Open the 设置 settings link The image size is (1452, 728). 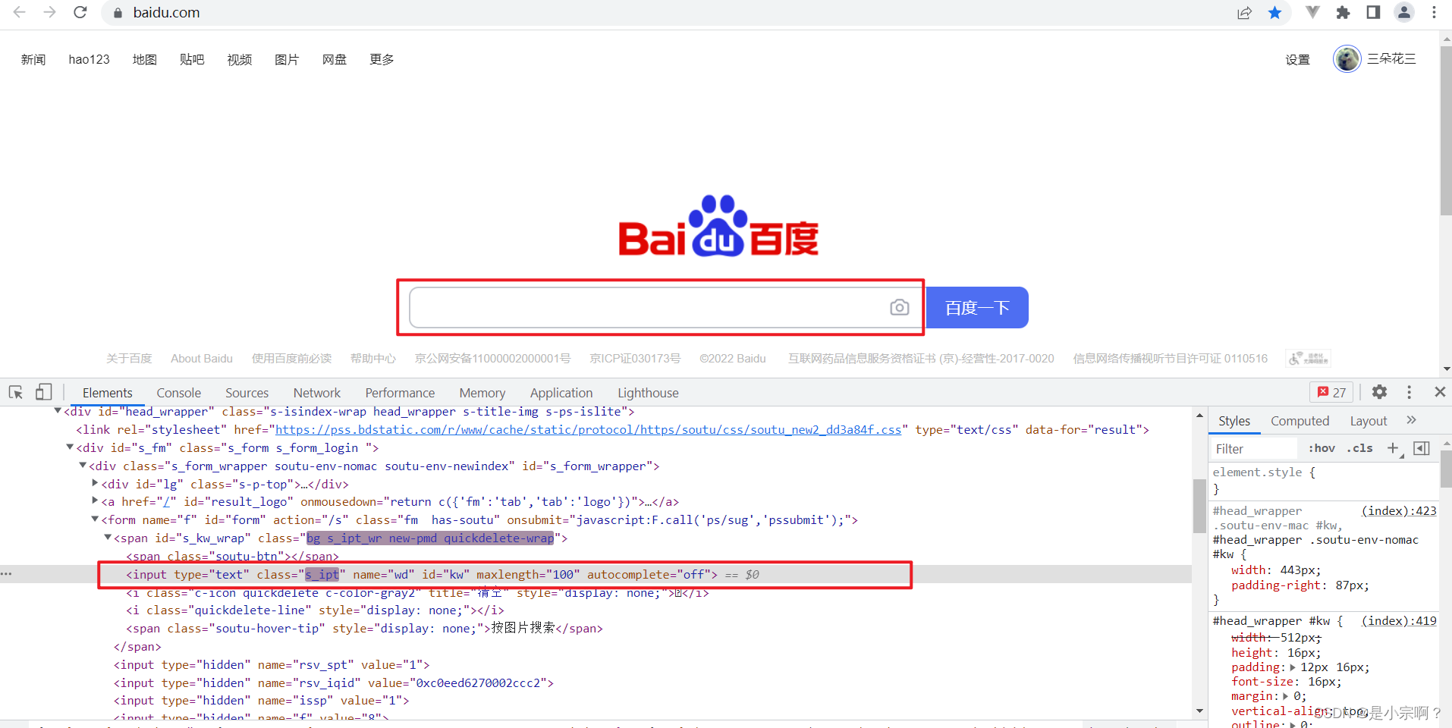coord(1297,59)
